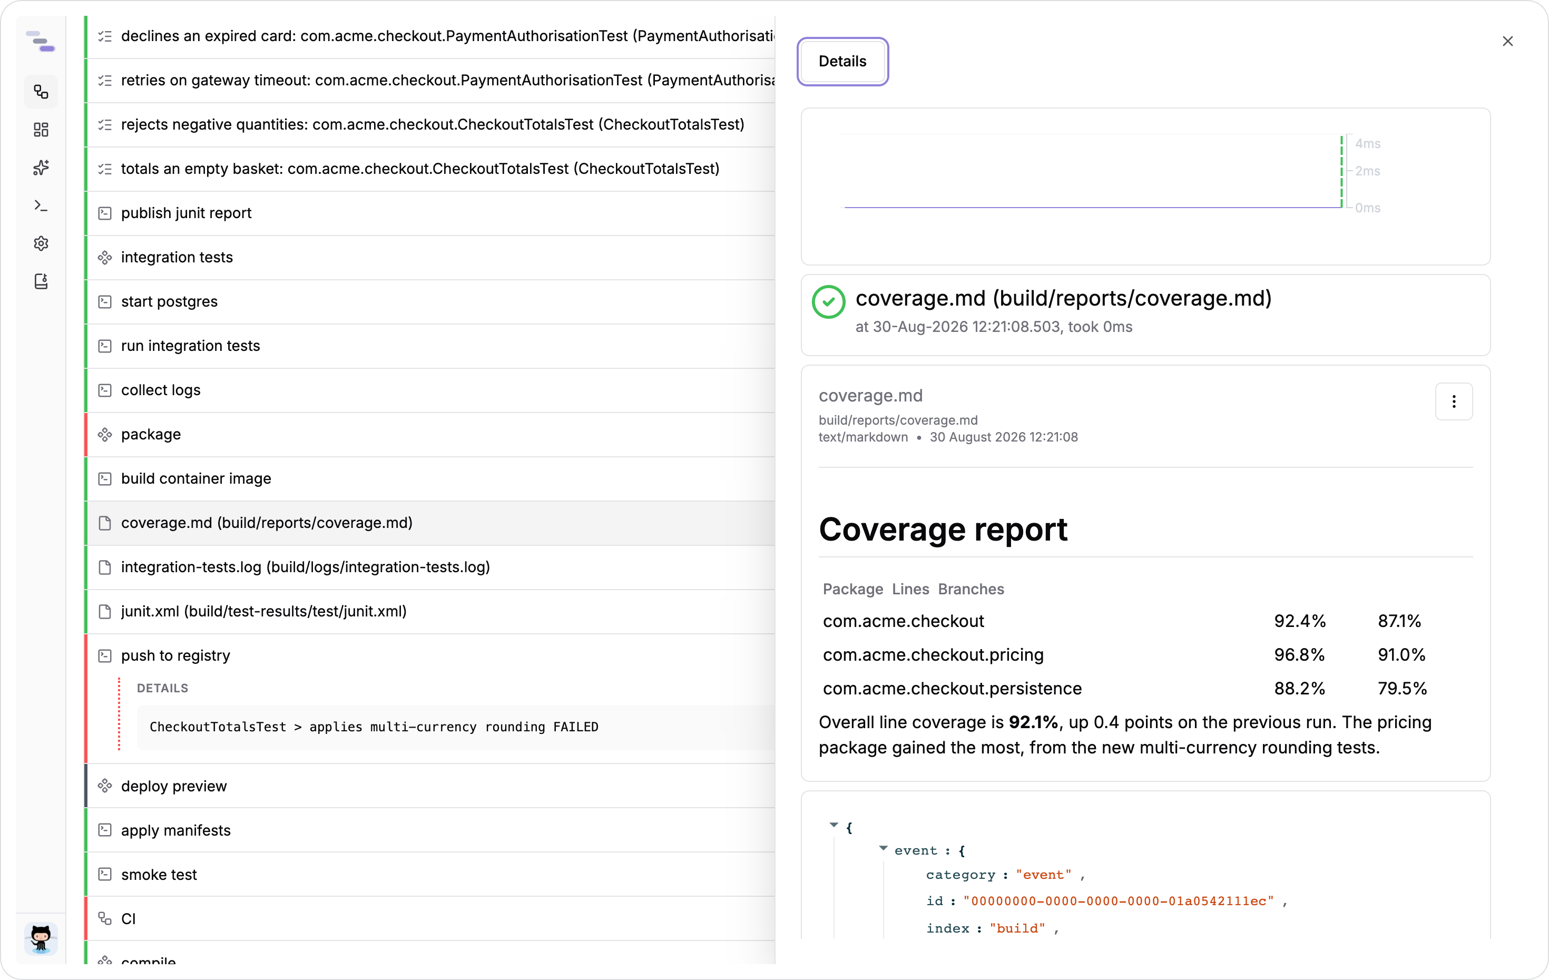Click the 88.2% lines value for persistence
The image size is (1549, 980).
click(x=1299, y=689)
